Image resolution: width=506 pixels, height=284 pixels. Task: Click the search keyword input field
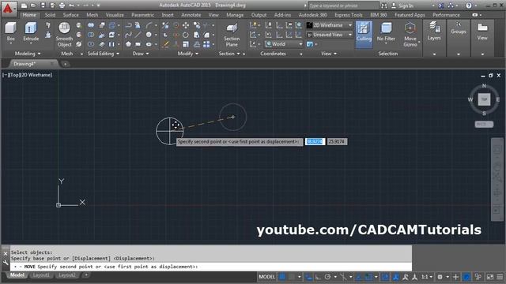343,6
